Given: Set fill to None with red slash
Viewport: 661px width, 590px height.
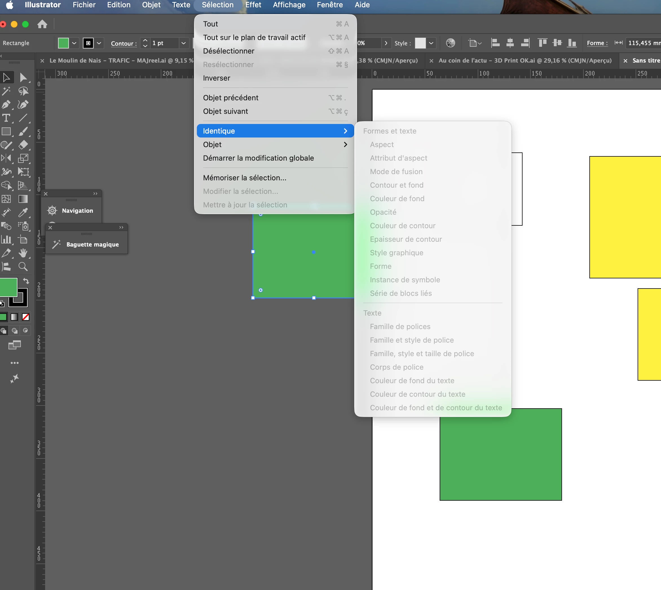Looking at the screenshot, I should tap(26, 317).
